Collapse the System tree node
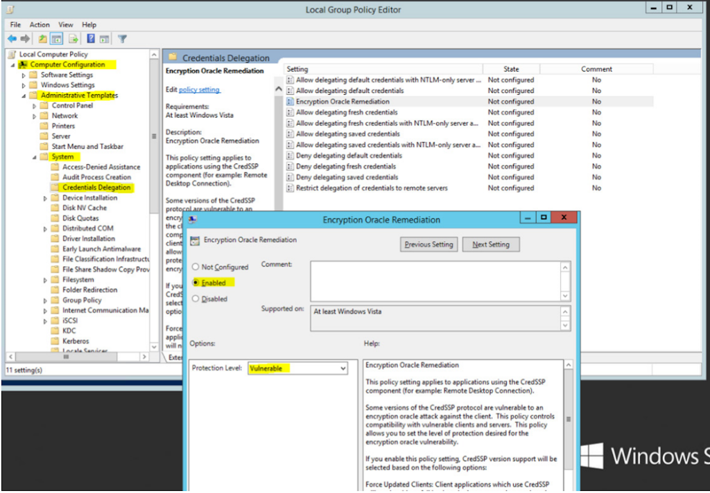This screenshot has height=493, width=710. [x=35, y=157]
